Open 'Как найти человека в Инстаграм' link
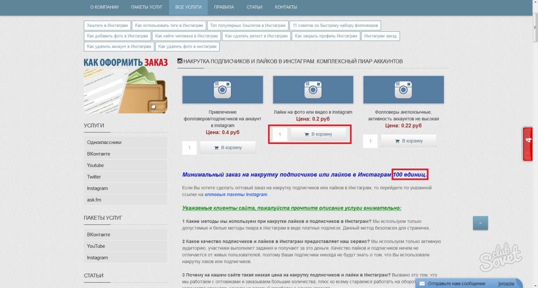 (x=187, y=36)
